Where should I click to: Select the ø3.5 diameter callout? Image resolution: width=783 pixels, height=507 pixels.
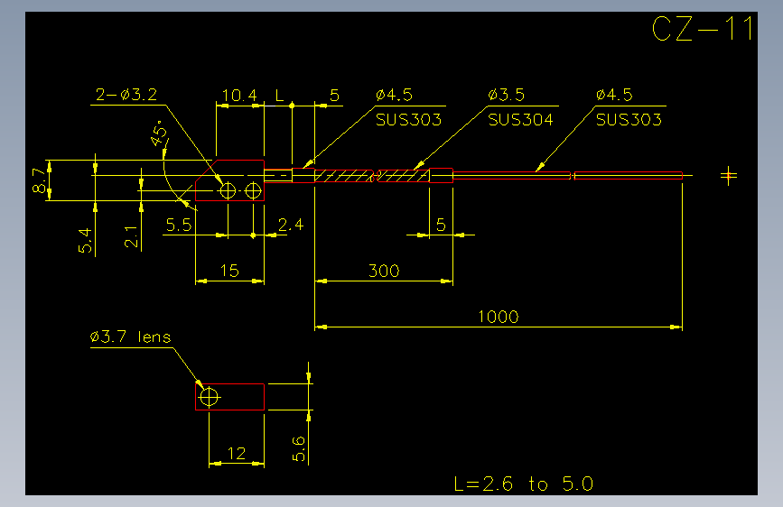pyautogui.click(x=507, y=95)
